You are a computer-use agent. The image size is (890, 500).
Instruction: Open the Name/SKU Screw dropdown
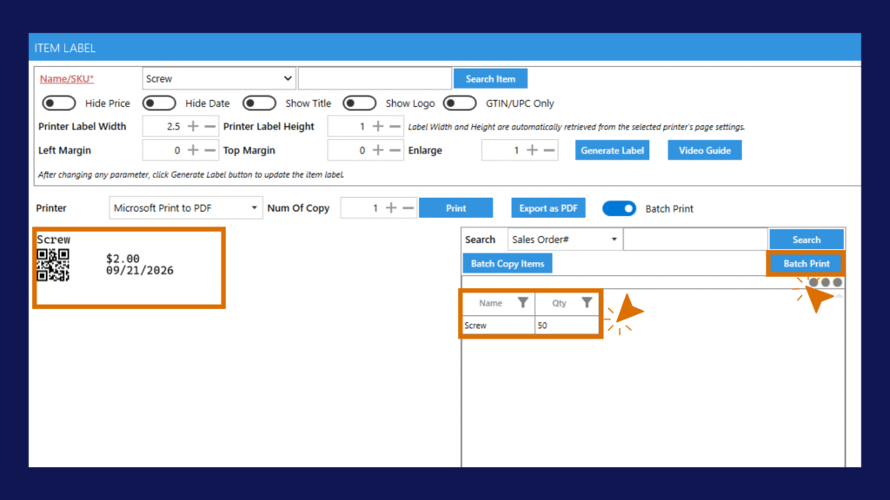(x=218, y=79)
